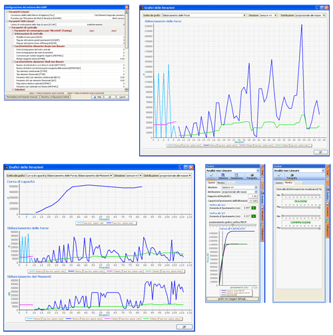Click OK in single-chart Grafici delle Iterazioni window
333x335 pixels.
point(320,152)
